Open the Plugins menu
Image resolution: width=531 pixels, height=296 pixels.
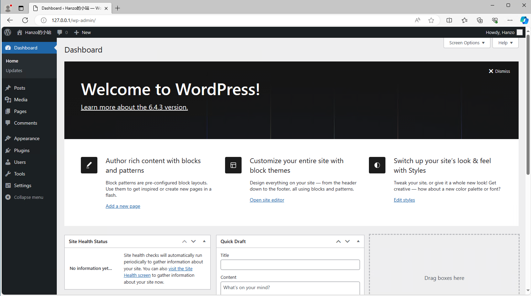29,150
